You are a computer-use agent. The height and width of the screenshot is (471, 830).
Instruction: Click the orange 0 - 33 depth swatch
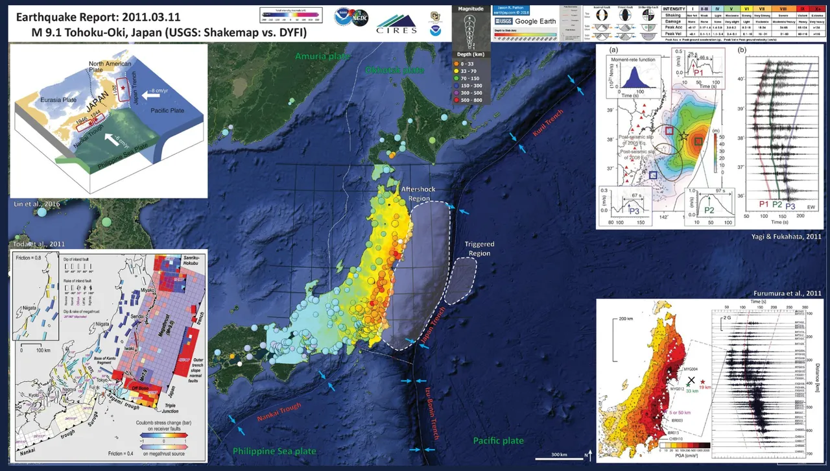click(456, 64)
